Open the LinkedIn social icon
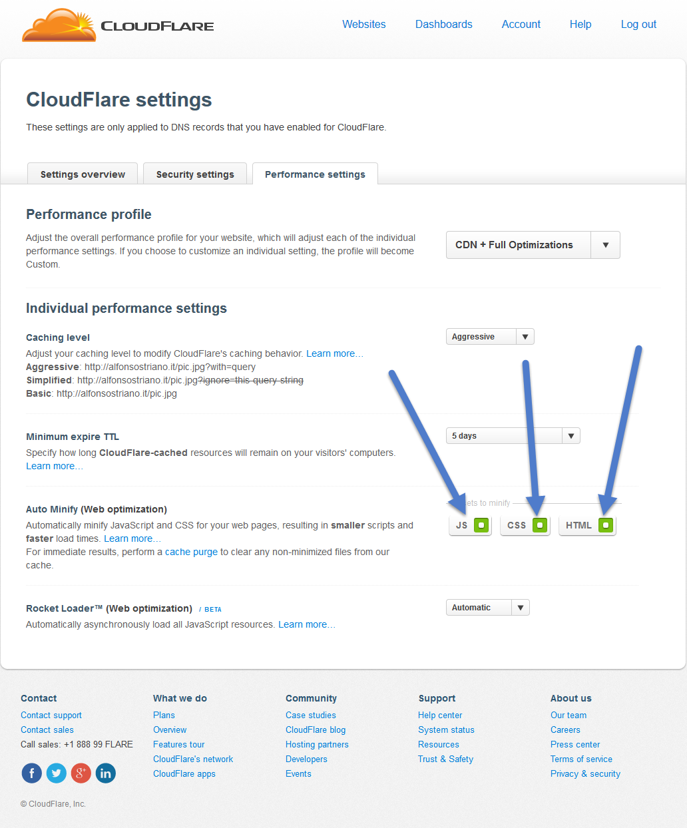687x828 pixels. (105, 773)
